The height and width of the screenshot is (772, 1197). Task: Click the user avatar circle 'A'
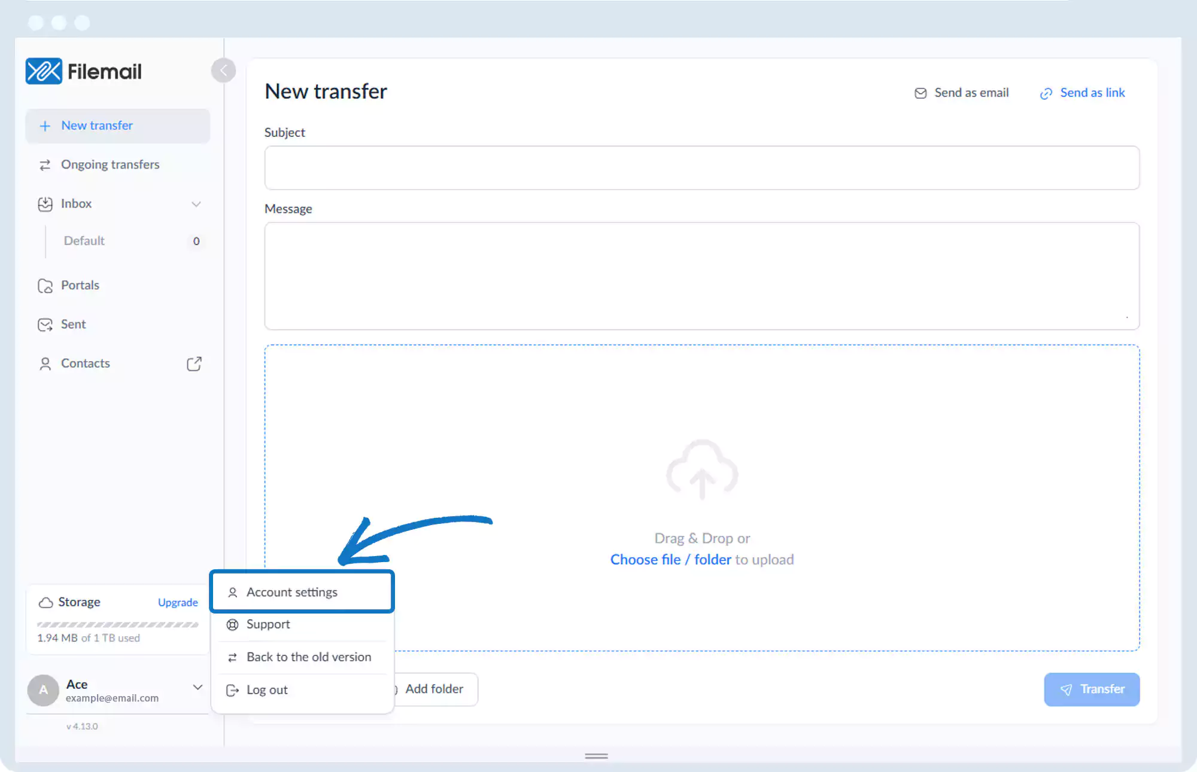(x=43, y=690)
